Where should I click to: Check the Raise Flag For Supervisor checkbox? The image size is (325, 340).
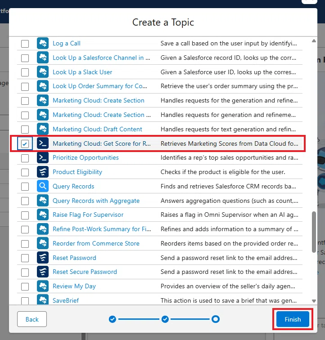25,215
